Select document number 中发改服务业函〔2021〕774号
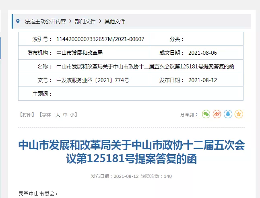This screenshot has height=198, width=260. click(93, 80)
